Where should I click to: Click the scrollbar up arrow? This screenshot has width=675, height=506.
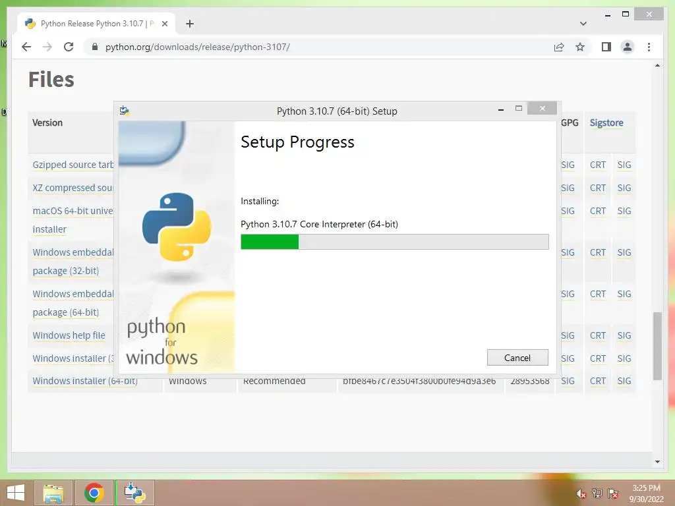(x=657, y=66)
